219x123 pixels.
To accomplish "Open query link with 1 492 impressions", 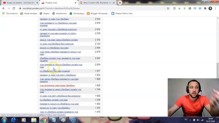I will 59,104.
